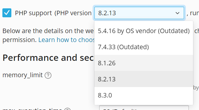Click the run text after version dropdown
Image resolution: width=199 pixels, height=110 pixels.
point(195,13)
